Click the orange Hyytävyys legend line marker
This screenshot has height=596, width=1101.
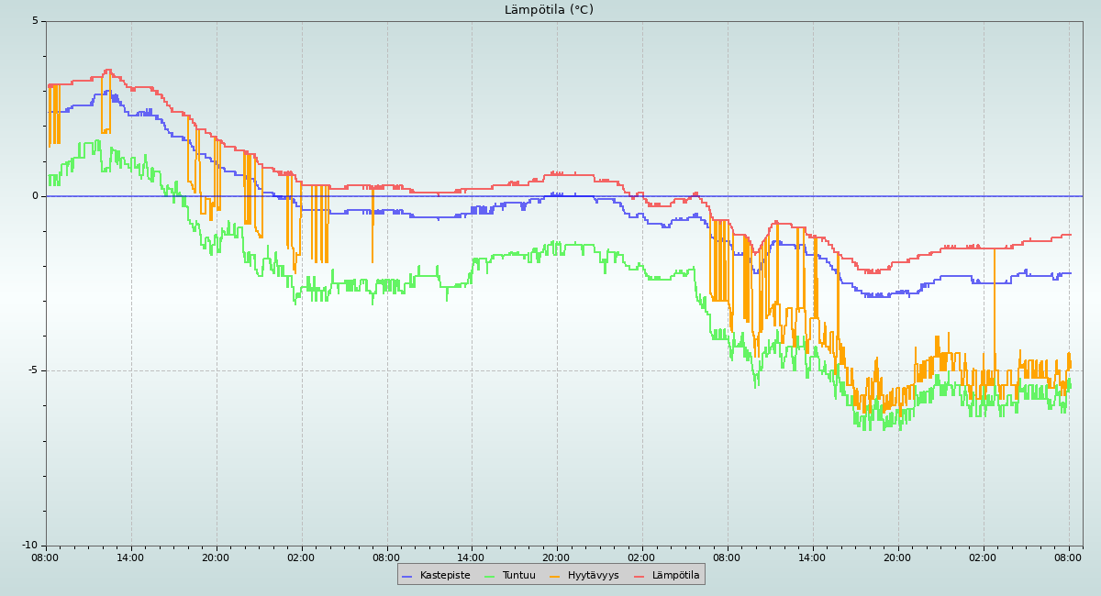click(555, 576)
